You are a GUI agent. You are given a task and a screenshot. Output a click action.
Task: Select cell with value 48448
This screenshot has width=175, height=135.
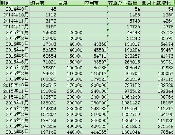(x=124, y=32)
